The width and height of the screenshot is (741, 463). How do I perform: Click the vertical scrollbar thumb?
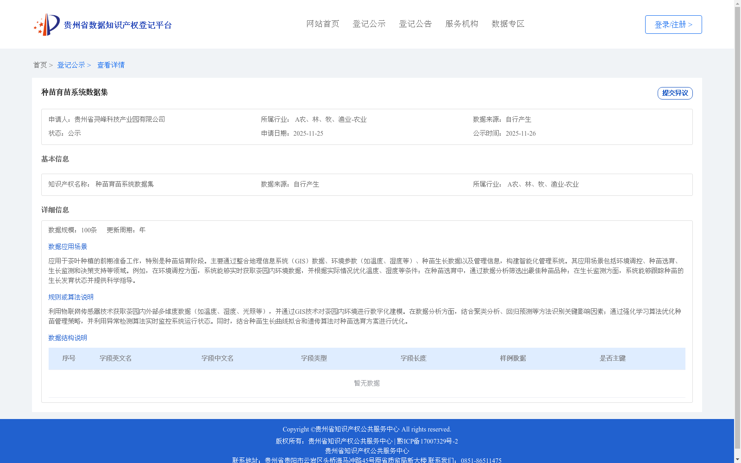[737, 228]
